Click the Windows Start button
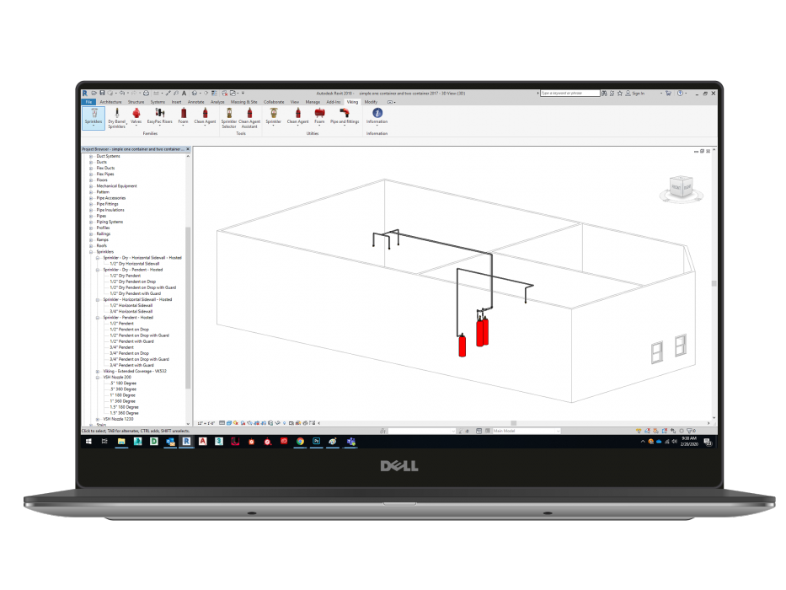 [x=88, y=442]
